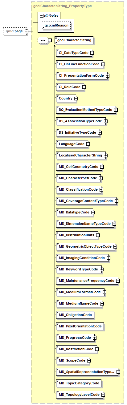
Task: Expand CI_OnLineFunctionCode node
Action: click(103, 64)
